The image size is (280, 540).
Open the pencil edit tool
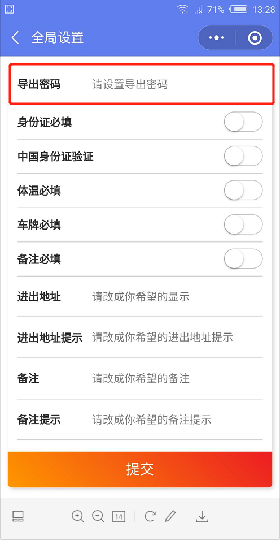pos(170,516)
